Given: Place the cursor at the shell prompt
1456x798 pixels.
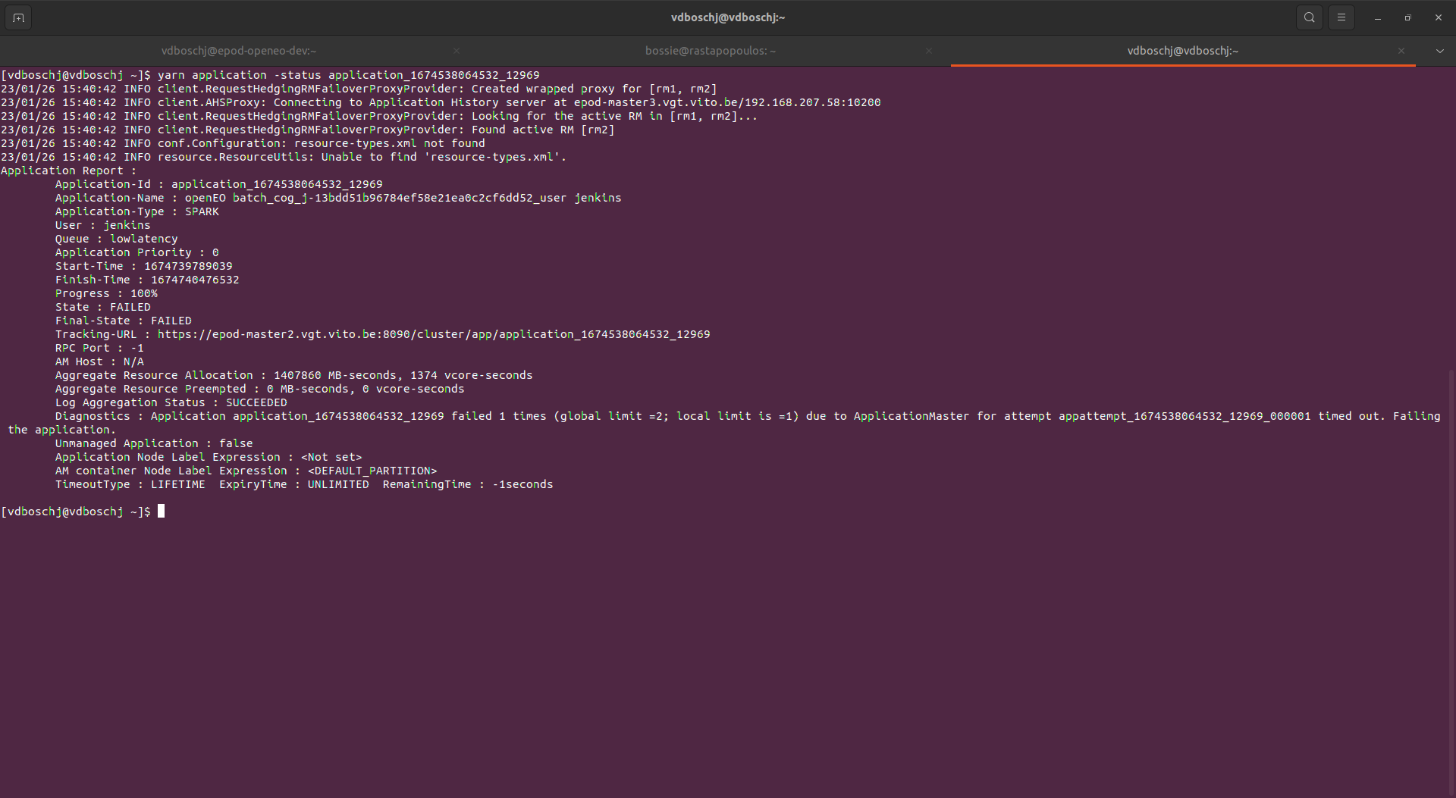Looking at the screenshot, I should point(161,511).
